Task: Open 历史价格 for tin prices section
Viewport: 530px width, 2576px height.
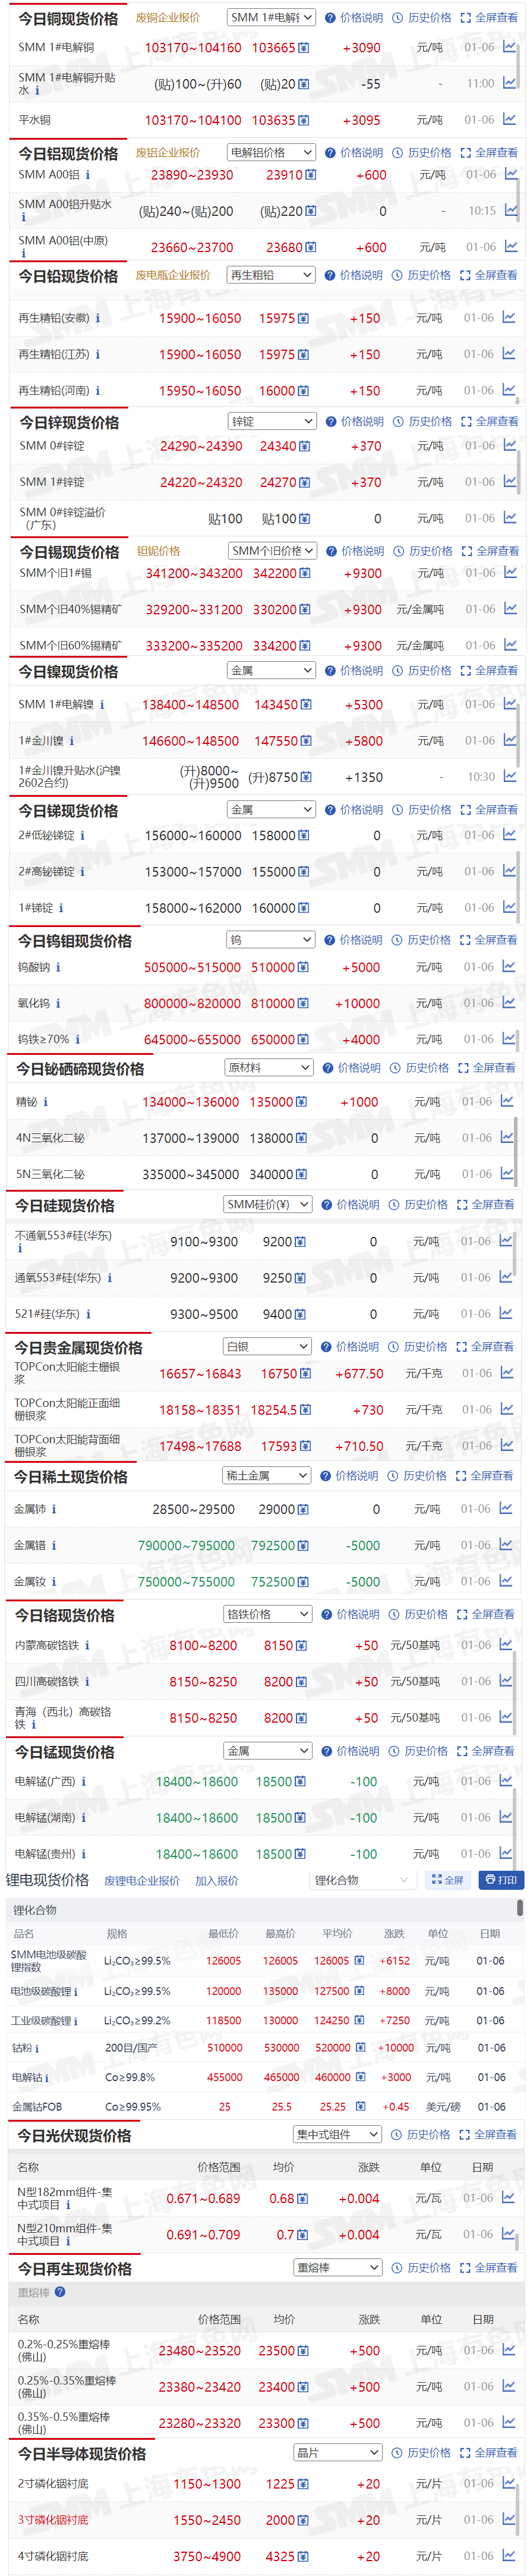Action: point(424,551)
